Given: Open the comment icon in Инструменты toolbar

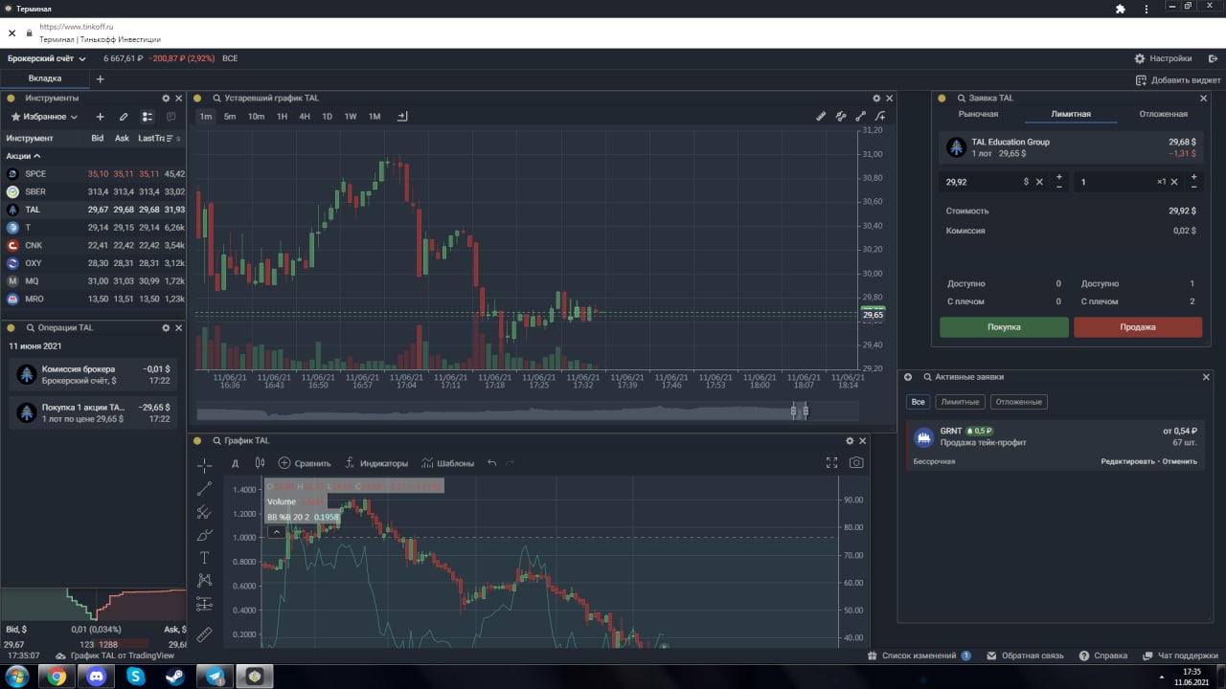Looking at the screenshot, I should 171,117.
